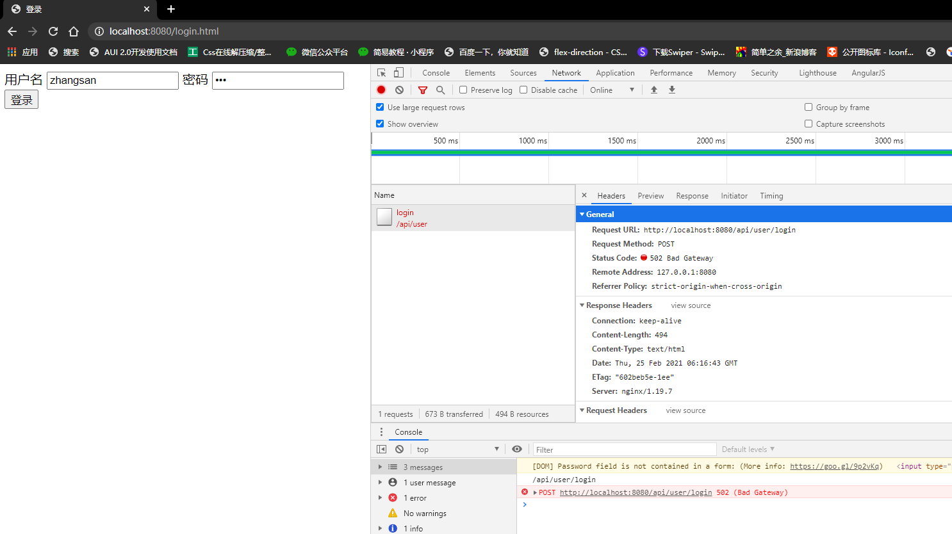This screenshot has height=534, width=952.
Task: Collapse the Response Headers section
Action: tap(582, 305)
